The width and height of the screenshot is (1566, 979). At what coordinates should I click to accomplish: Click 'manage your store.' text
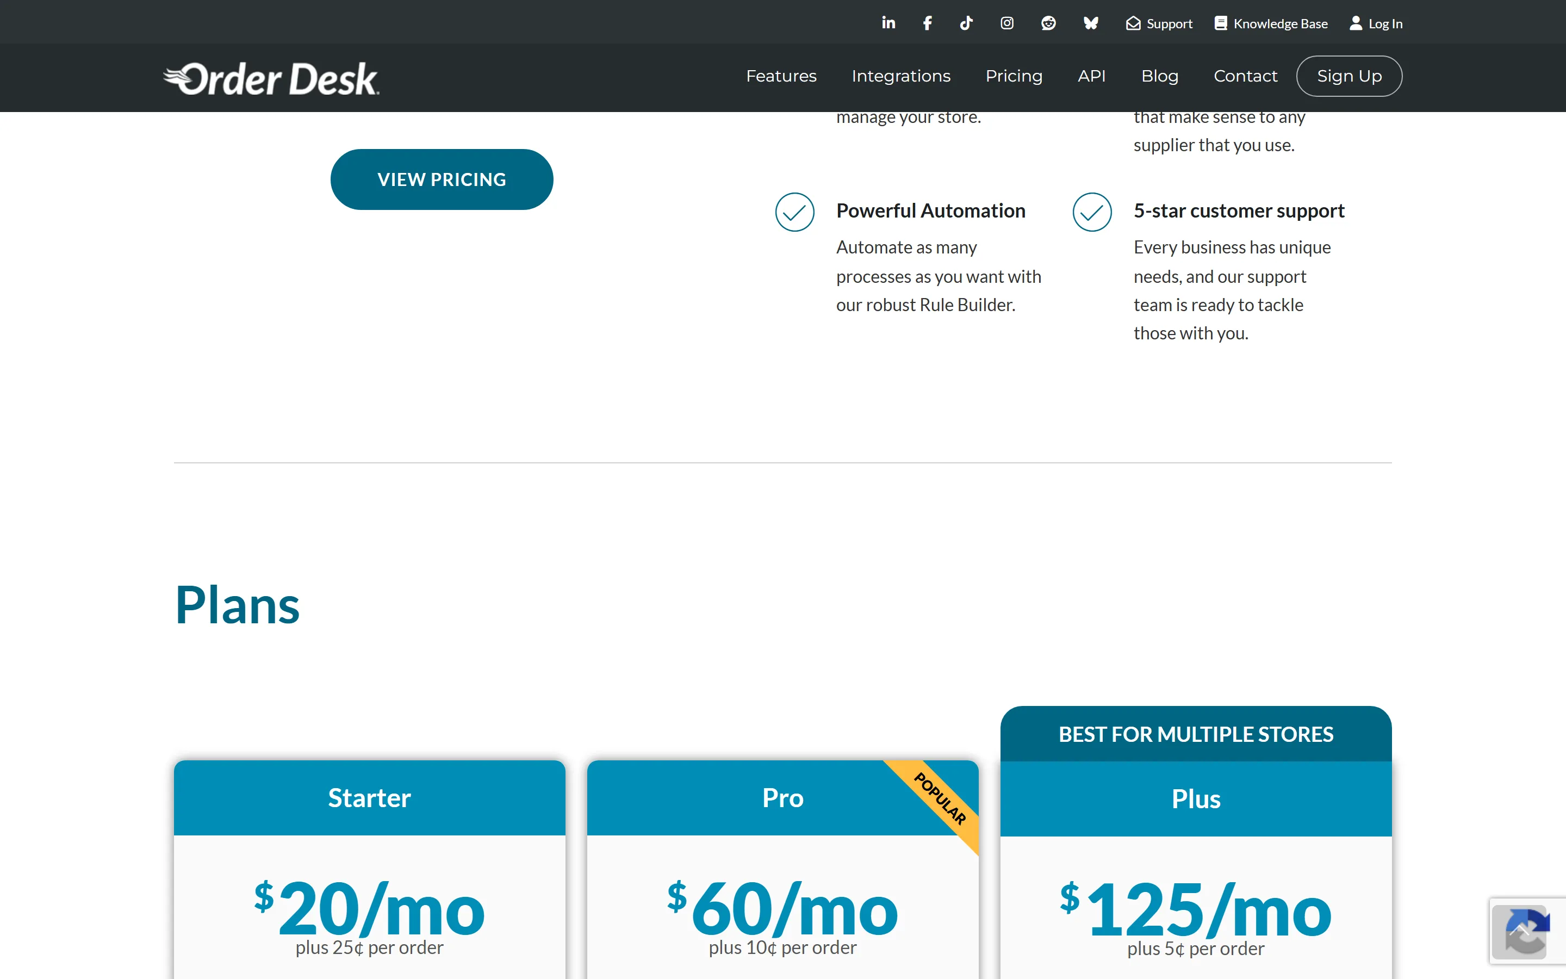coord(909,117)
